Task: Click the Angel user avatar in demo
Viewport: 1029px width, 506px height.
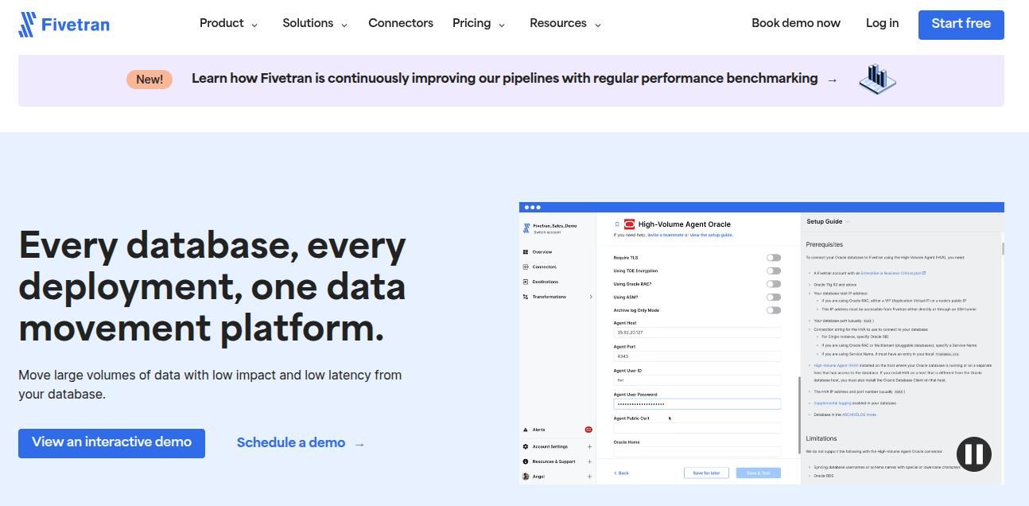Action: click(x=526, y=477)
